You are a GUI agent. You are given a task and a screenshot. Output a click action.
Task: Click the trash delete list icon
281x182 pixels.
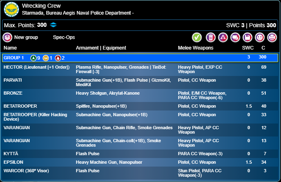click(x=211, y=37)
